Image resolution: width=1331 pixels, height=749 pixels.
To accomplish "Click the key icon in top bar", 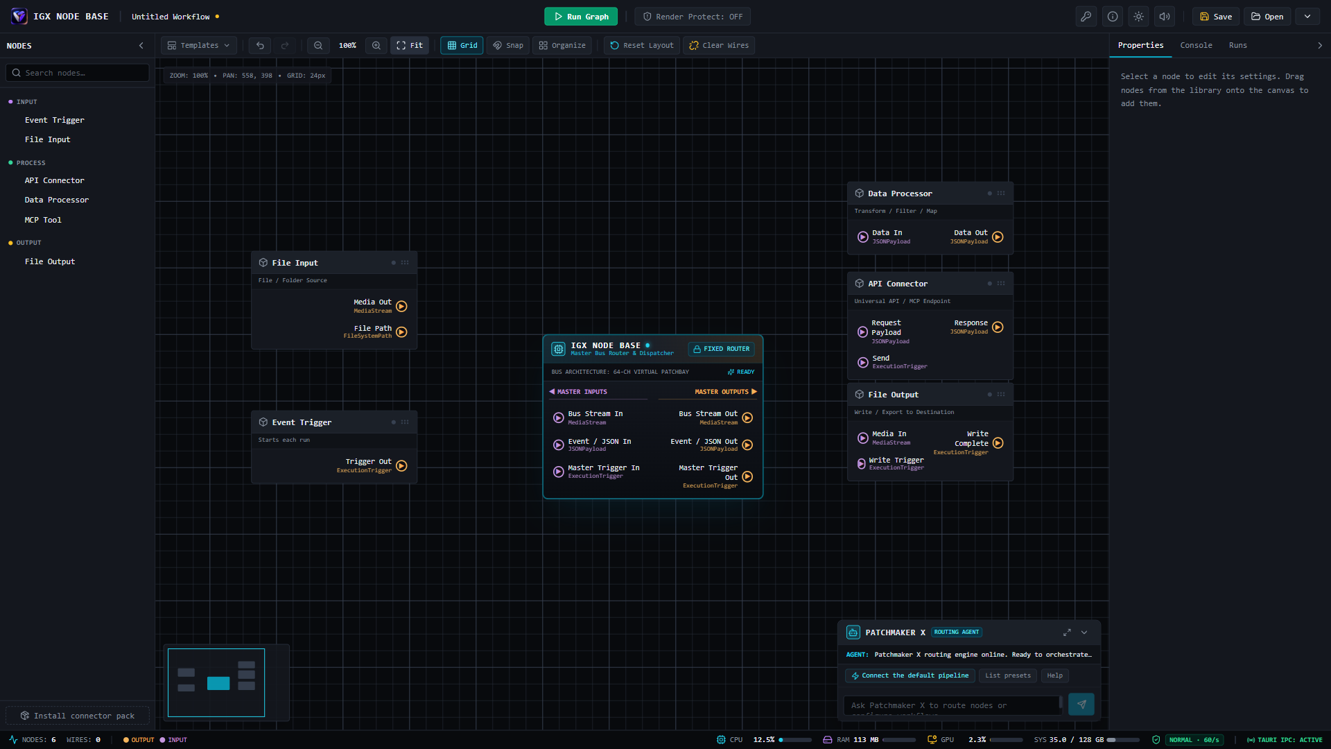I will pyautogui.click(x=1086, y=17).
